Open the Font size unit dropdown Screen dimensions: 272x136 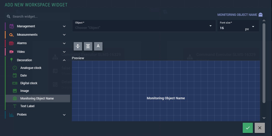(253, 27)
